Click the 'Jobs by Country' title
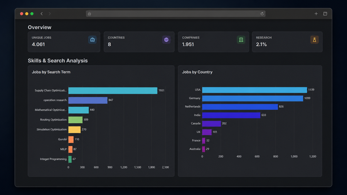 197,72
